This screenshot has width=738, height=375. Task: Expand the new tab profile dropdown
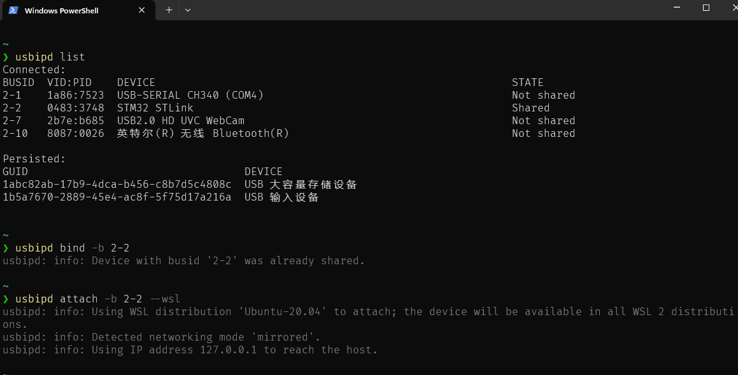tap(187, 10)
